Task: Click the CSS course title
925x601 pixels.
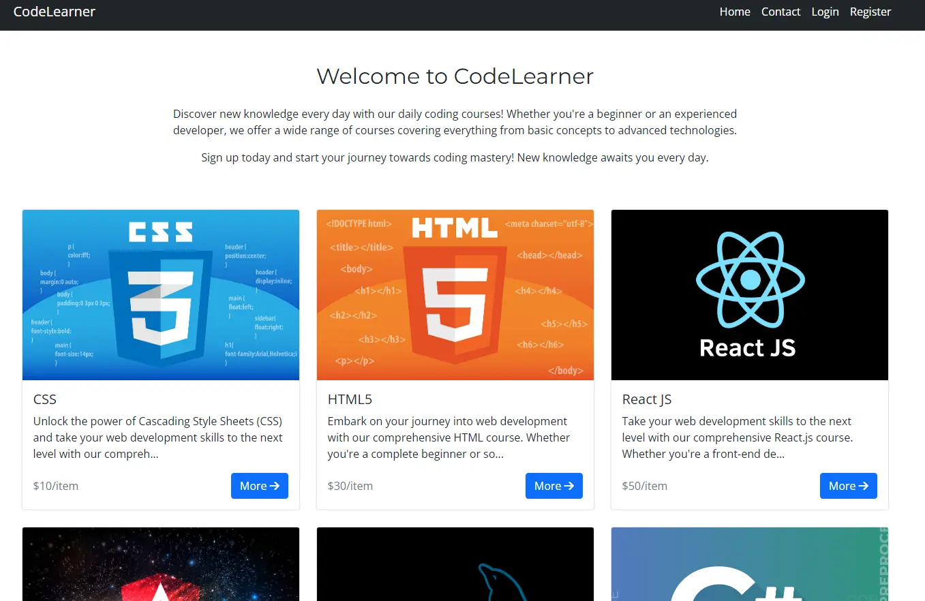Action: coord(45,399)
